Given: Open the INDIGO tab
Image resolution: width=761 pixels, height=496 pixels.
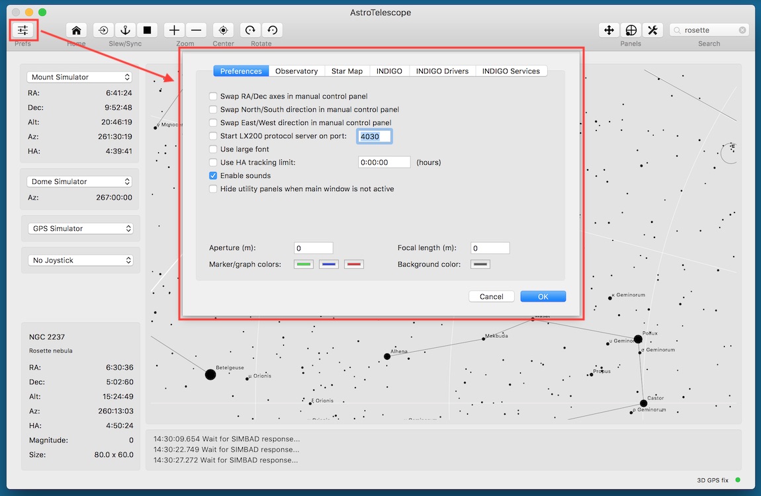Looking at the screenshot, I should tap(389, 71).
